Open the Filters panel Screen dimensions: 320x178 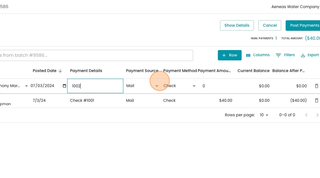click(x=285, y=55)
